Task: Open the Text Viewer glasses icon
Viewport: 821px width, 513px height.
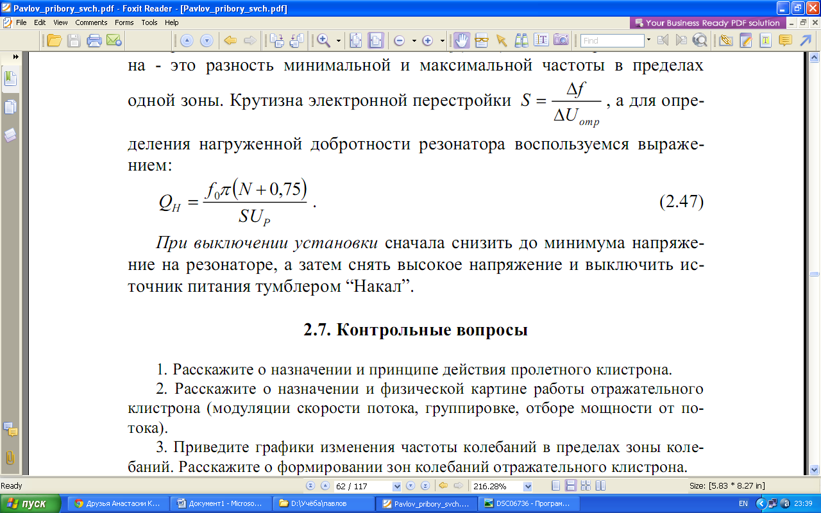Action: (x=481, y=40)
